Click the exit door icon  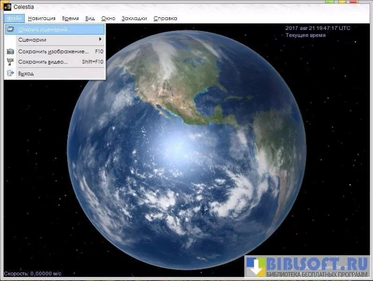(10, 73)
